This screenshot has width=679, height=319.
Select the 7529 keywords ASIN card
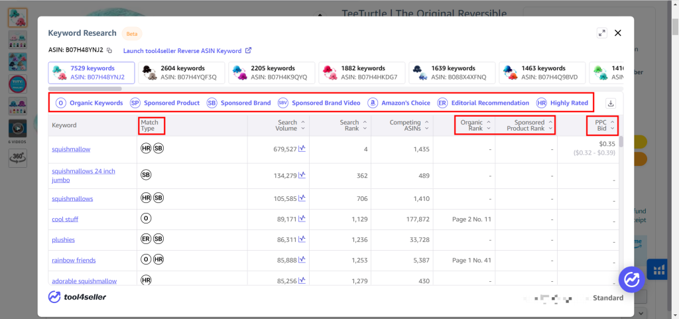92,73
